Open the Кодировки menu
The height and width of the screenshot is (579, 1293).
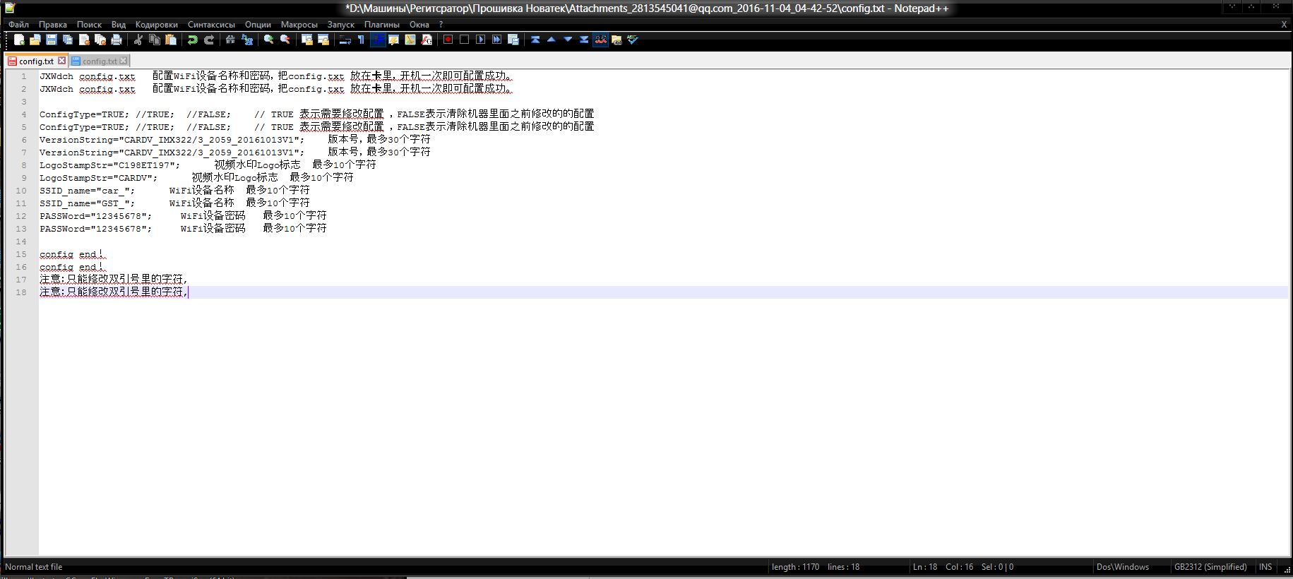coord(156,24)
